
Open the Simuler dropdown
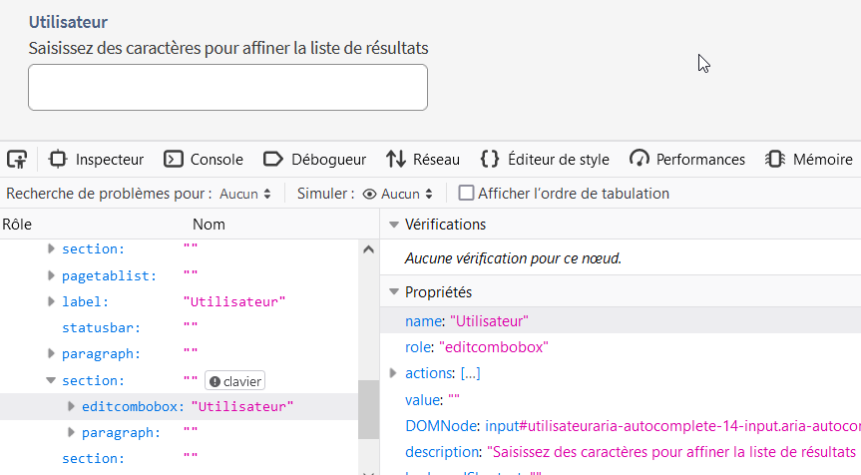click(x=398, y=194)
